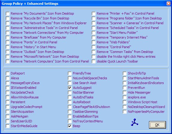Click the OK button

pos(157,125)
